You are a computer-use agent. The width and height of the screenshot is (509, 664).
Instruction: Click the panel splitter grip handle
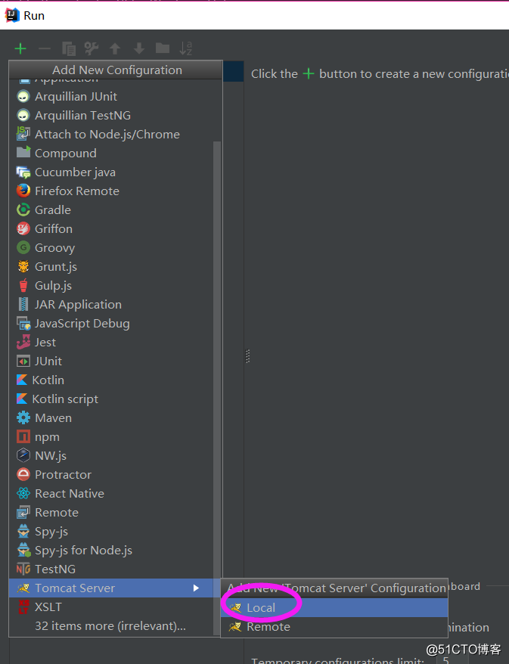click(x=248, y=356)
